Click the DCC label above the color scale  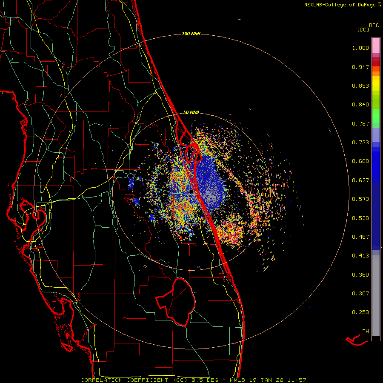point(374,26)
